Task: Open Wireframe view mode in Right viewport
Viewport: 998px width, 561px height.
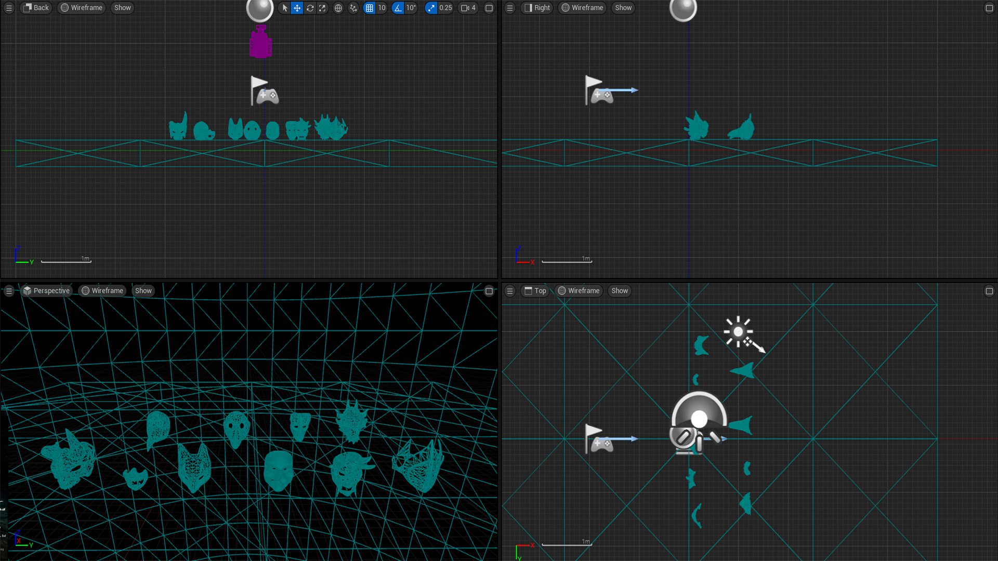Action: click(582, 8)
